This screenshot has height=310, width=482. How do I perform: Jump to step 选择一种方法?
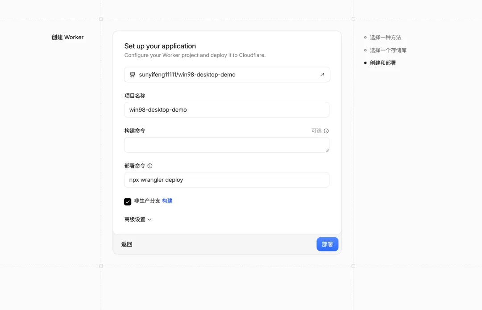pos(386,37)
